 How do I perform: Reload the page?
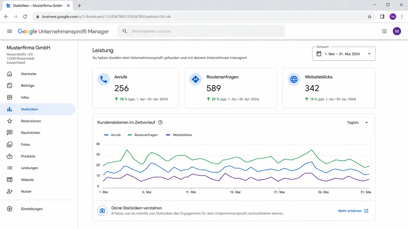(25, 17)
